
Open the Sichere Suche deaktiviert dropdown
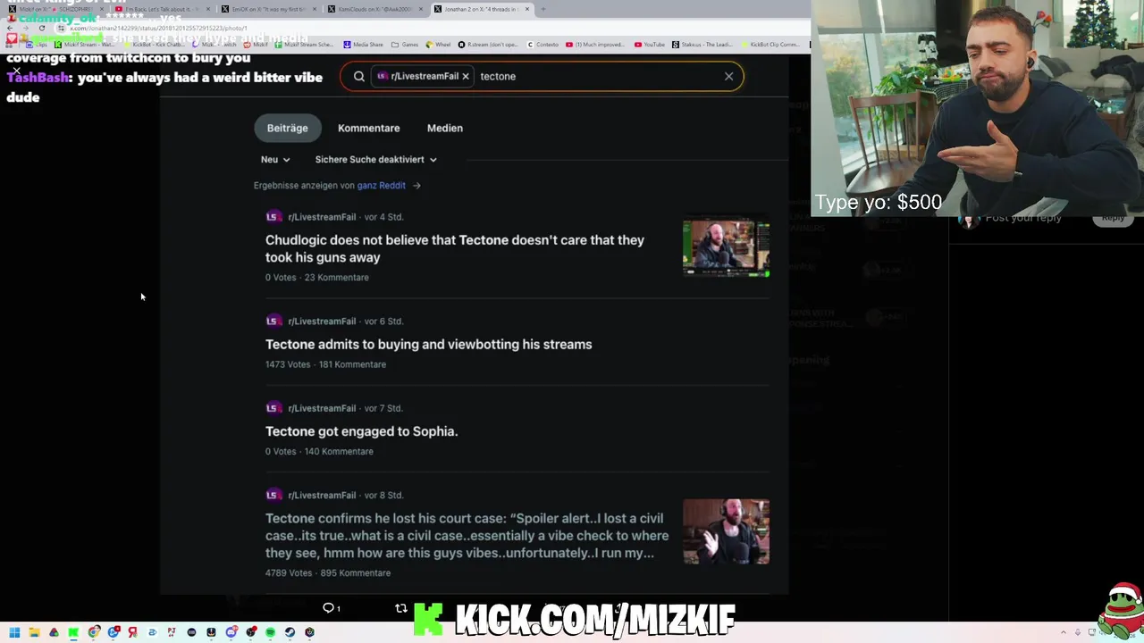375,159
